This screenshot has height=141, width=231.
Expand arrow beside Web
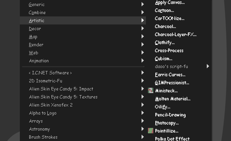(x=143, y=52)
